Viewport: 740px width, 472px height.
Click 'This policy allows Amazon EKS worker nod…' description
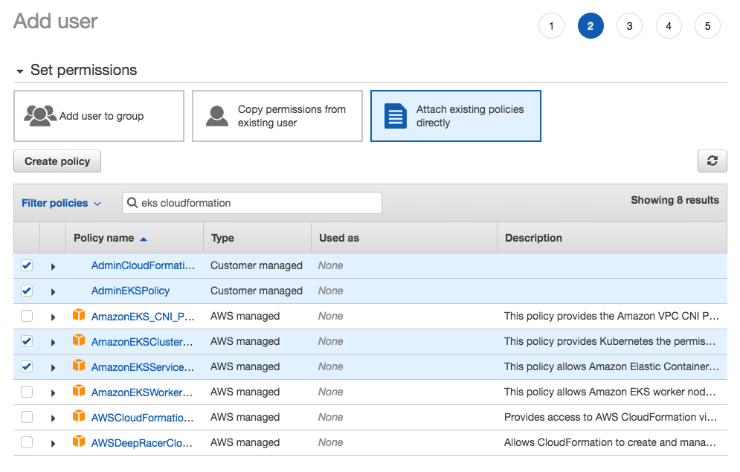click(x=610, y=392)
